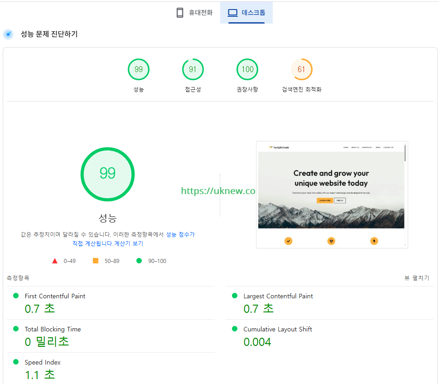
Task: Click the orange lightning badge in the site preview
Action: click(x=374, y=241)
